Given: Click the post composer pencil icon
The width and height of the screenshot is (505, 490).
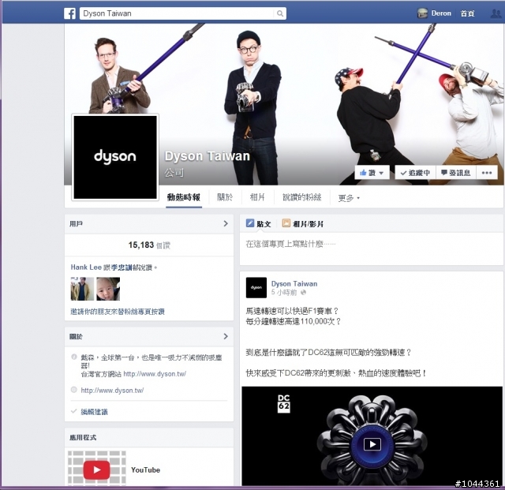Looking at the screenshot, I should (250, 223).
